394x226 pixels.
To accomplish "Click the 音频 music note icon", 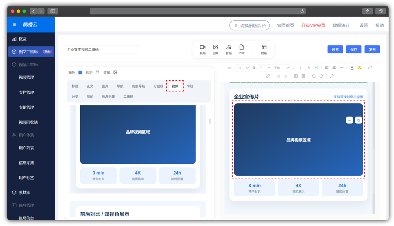I will pyautogui.click(x=229, y=49).
